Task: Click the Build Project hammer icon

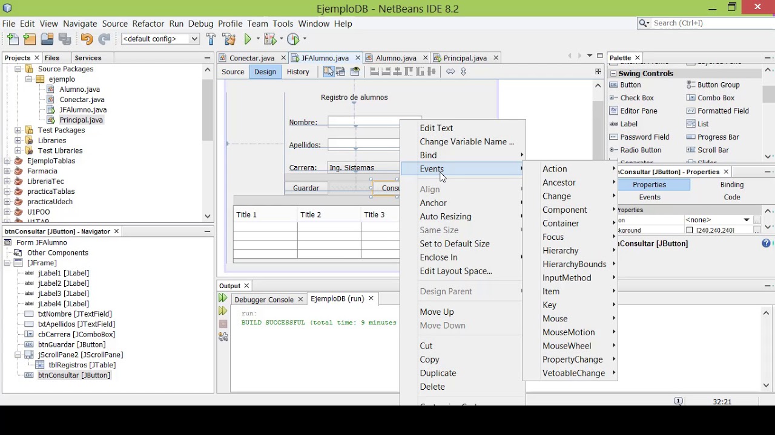Action: coord(211,39)
